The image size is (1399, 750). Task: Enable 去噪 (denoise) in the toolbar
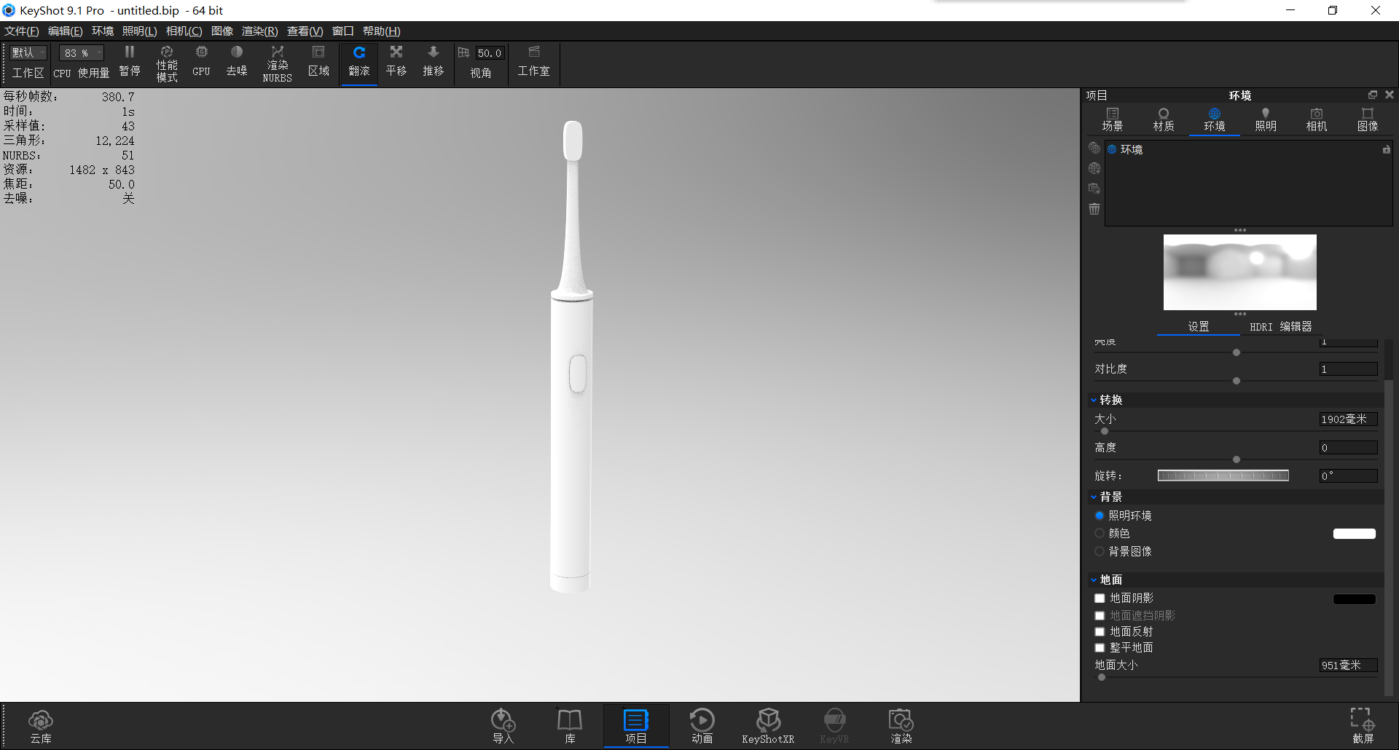(237, 62)
